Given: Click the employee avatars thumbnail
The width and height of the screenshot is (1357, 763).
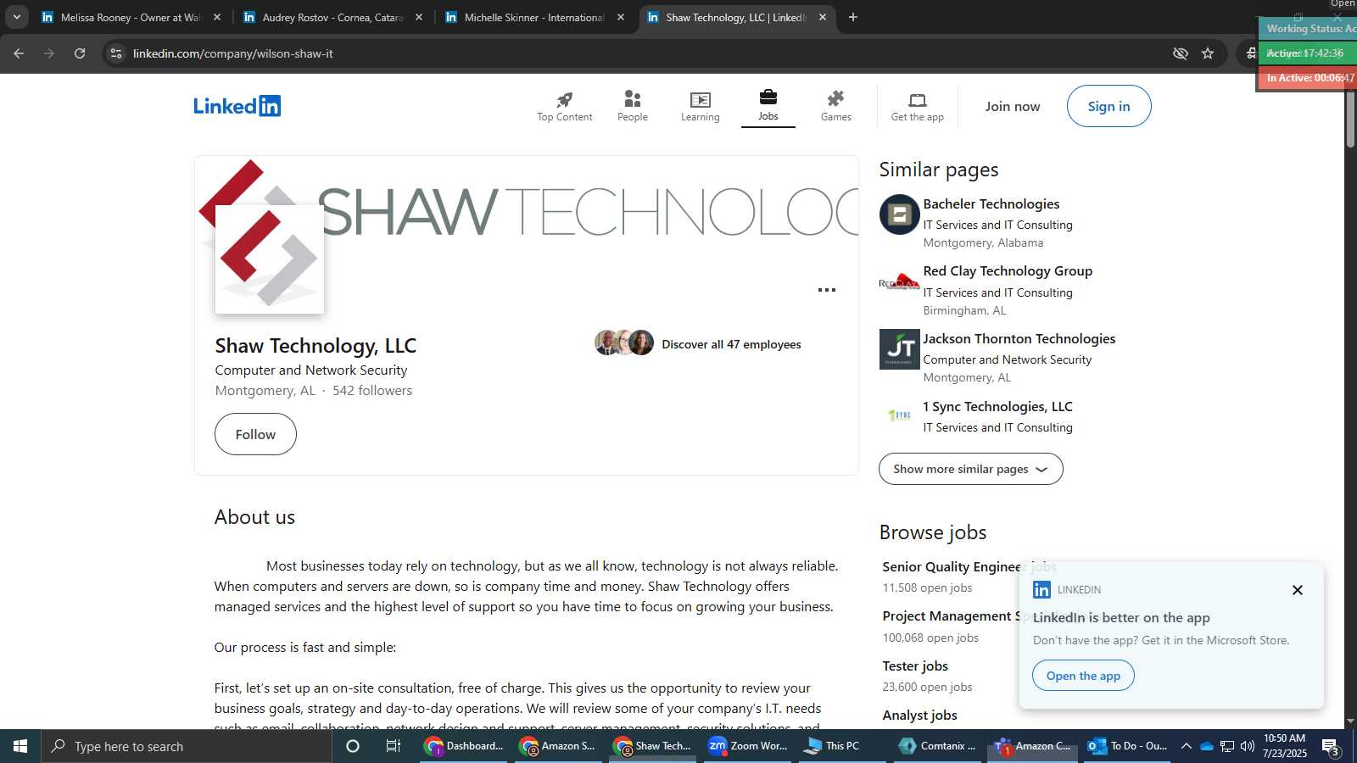Looking at the screenshot, I should pos(624,343).
